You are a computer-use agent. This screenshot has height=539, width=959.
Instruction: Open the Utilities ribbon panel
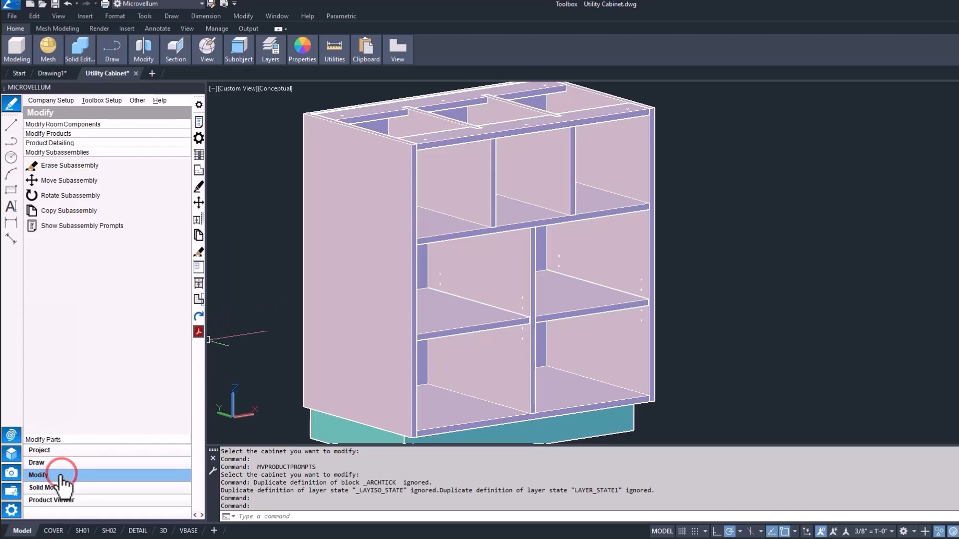point(334,50)
